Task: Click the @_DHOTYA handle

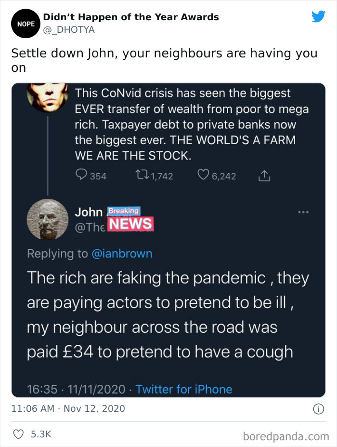Action: 69,29
